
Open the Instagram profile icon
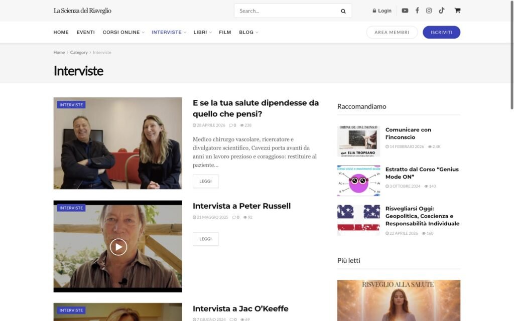(429, 11)
